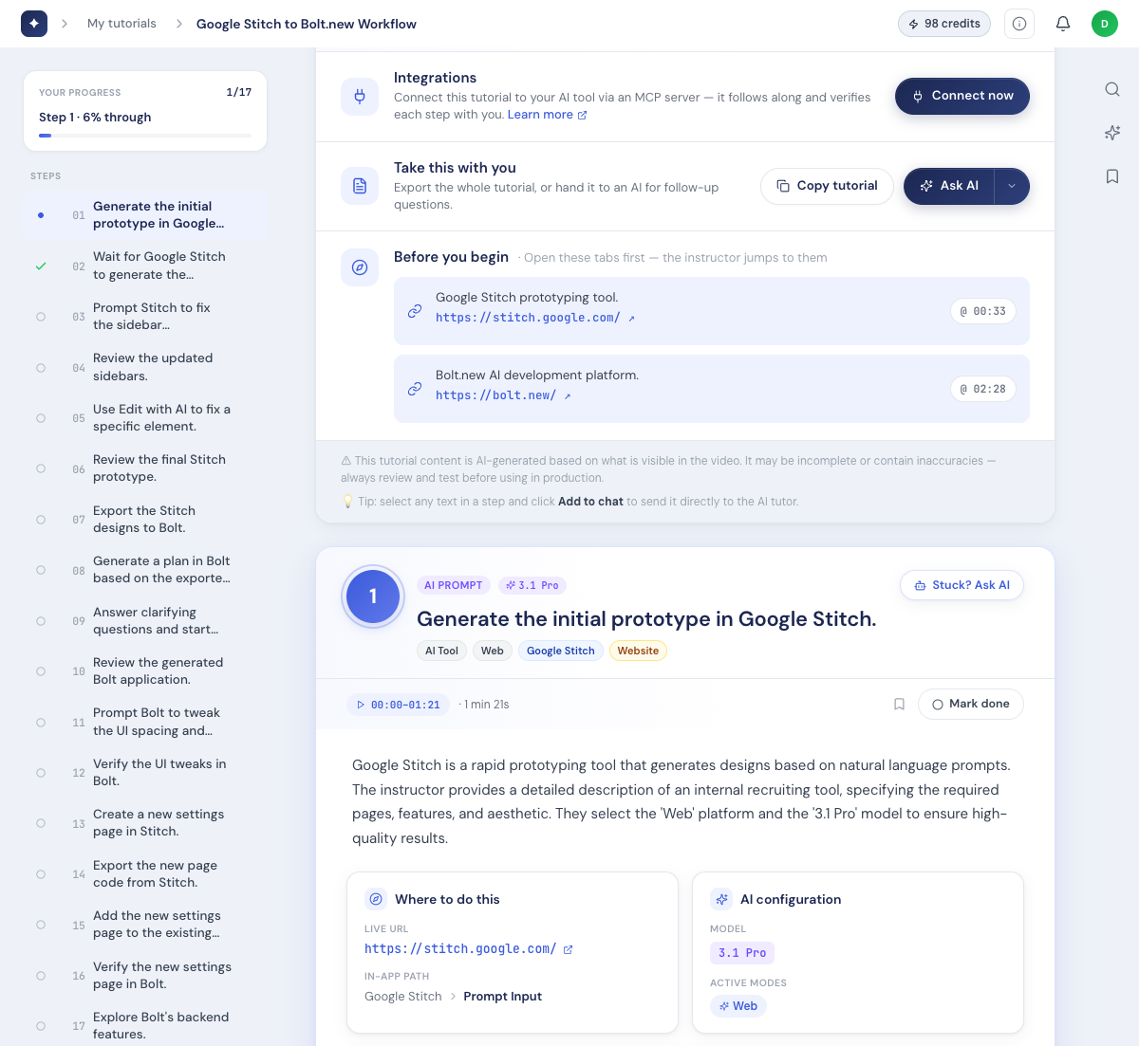Click the Website tag chip
Screen dimensions: 1139x1046
click(x=638, y=651)
